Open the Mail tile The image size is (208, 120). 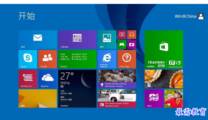(38, 39)
